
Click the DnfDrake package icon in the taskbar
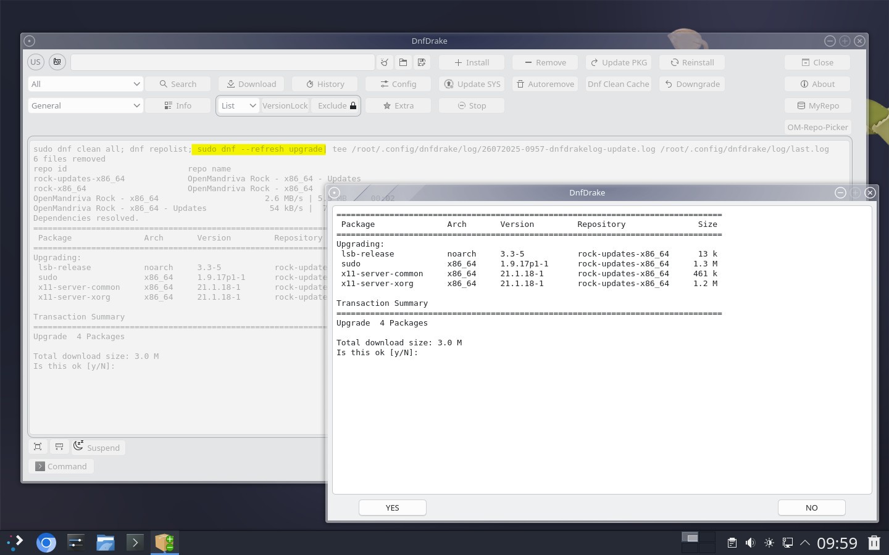pyautogui.click(x=165, y=543)
